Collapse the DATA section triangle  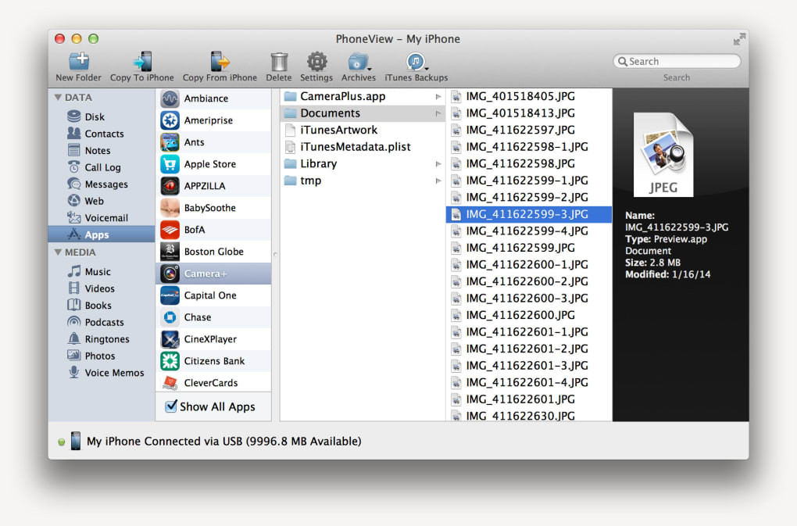(x=58, y=98)
